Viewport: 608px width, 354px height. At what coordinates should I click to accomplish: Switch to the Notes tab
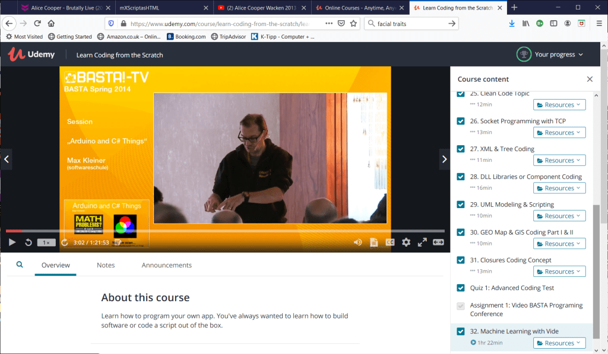106,265
